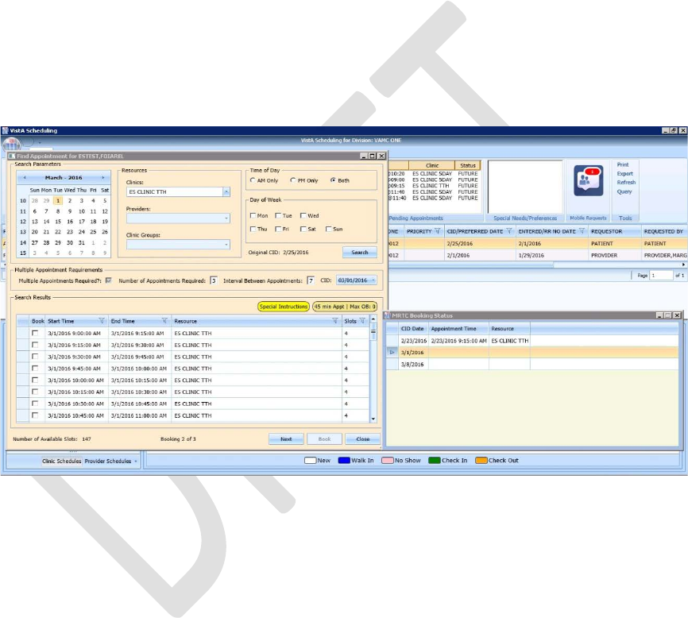Select 2/23/2016 row in MRTC Booking Status
688x618 pixels.
tap(532, 341)
